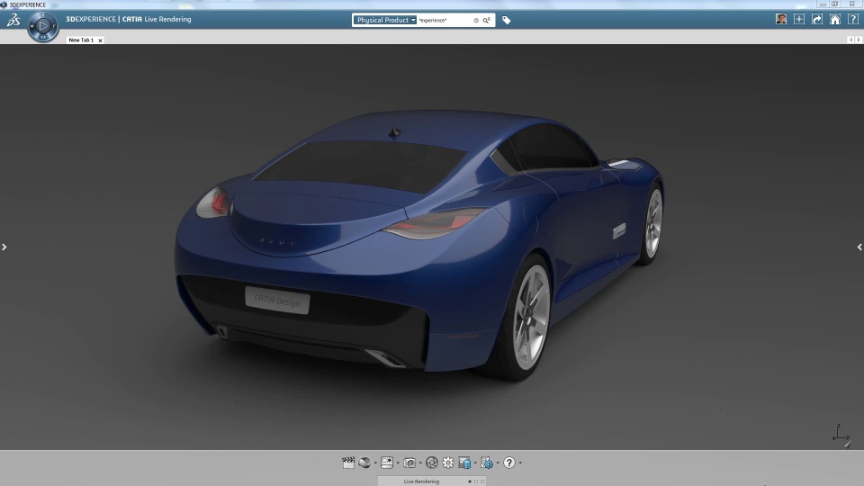
Task: Select the second toolbar page dot
Action: click(476, 481)
